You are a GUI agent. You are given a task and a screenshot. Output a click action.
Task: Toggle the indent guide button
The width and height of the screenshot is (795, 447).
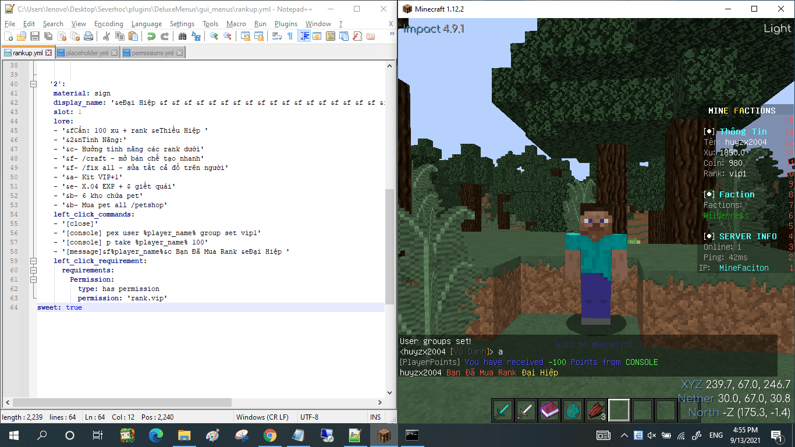click(x=304, y=36)
